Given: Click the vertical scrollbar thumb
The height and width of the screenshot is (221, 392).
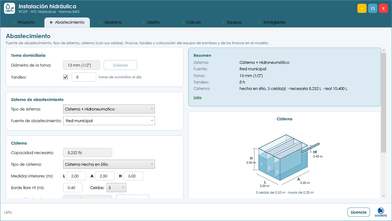Looking at the screenshot, I should click(x=384, y=103).
